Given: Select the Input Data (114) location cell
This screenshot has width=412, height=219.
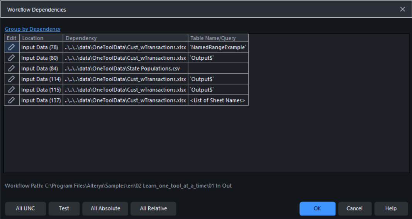Looking at the screenshot, I should (x=41, y=79).
